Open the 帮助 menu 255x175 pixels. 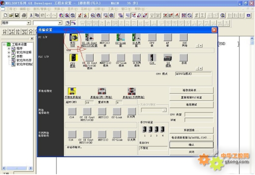click(x=140, y=9)
